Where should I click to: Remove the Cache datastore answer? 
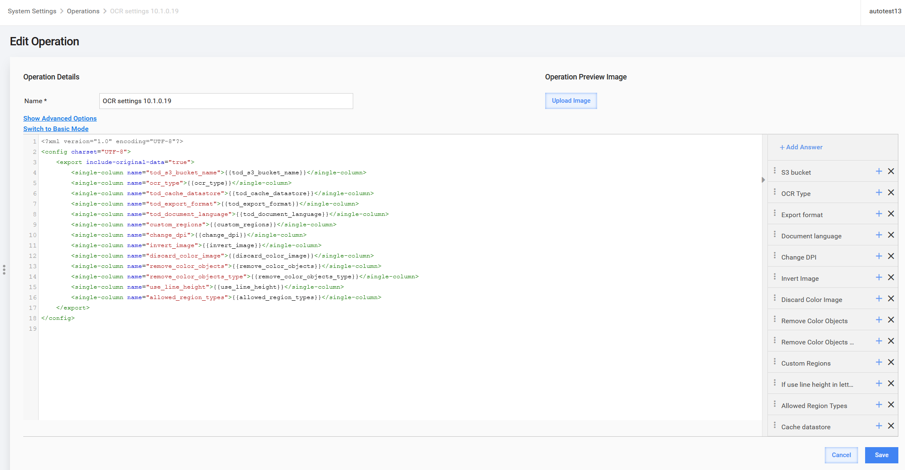click(891, 426)
